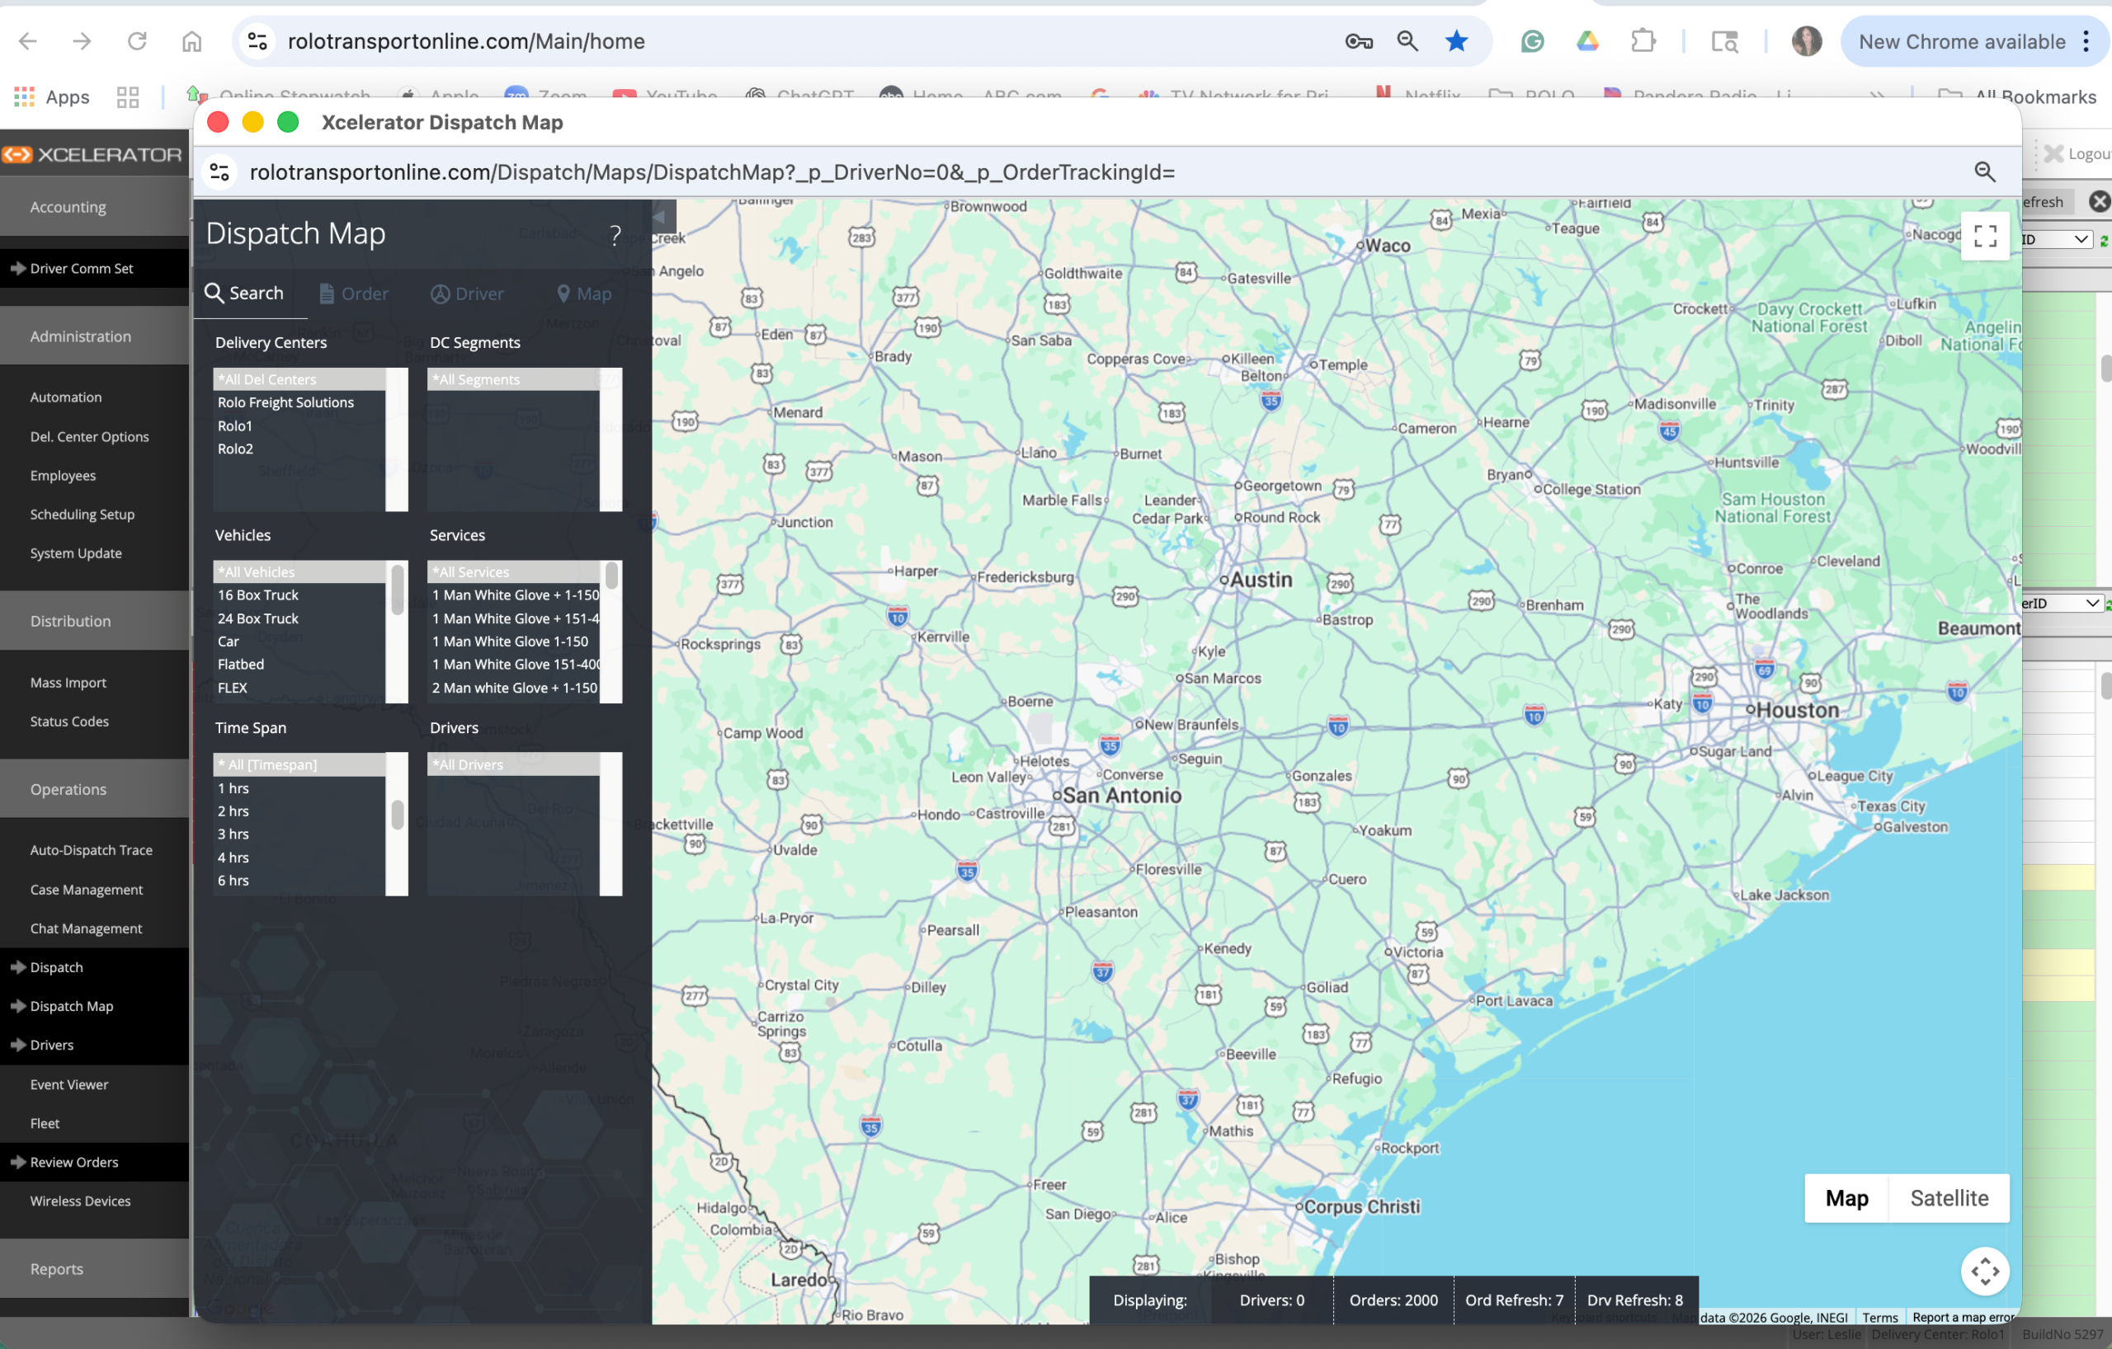Open the Apps grid shortcut
The width and height of the screenshot is (2112, 1349).
53,96
